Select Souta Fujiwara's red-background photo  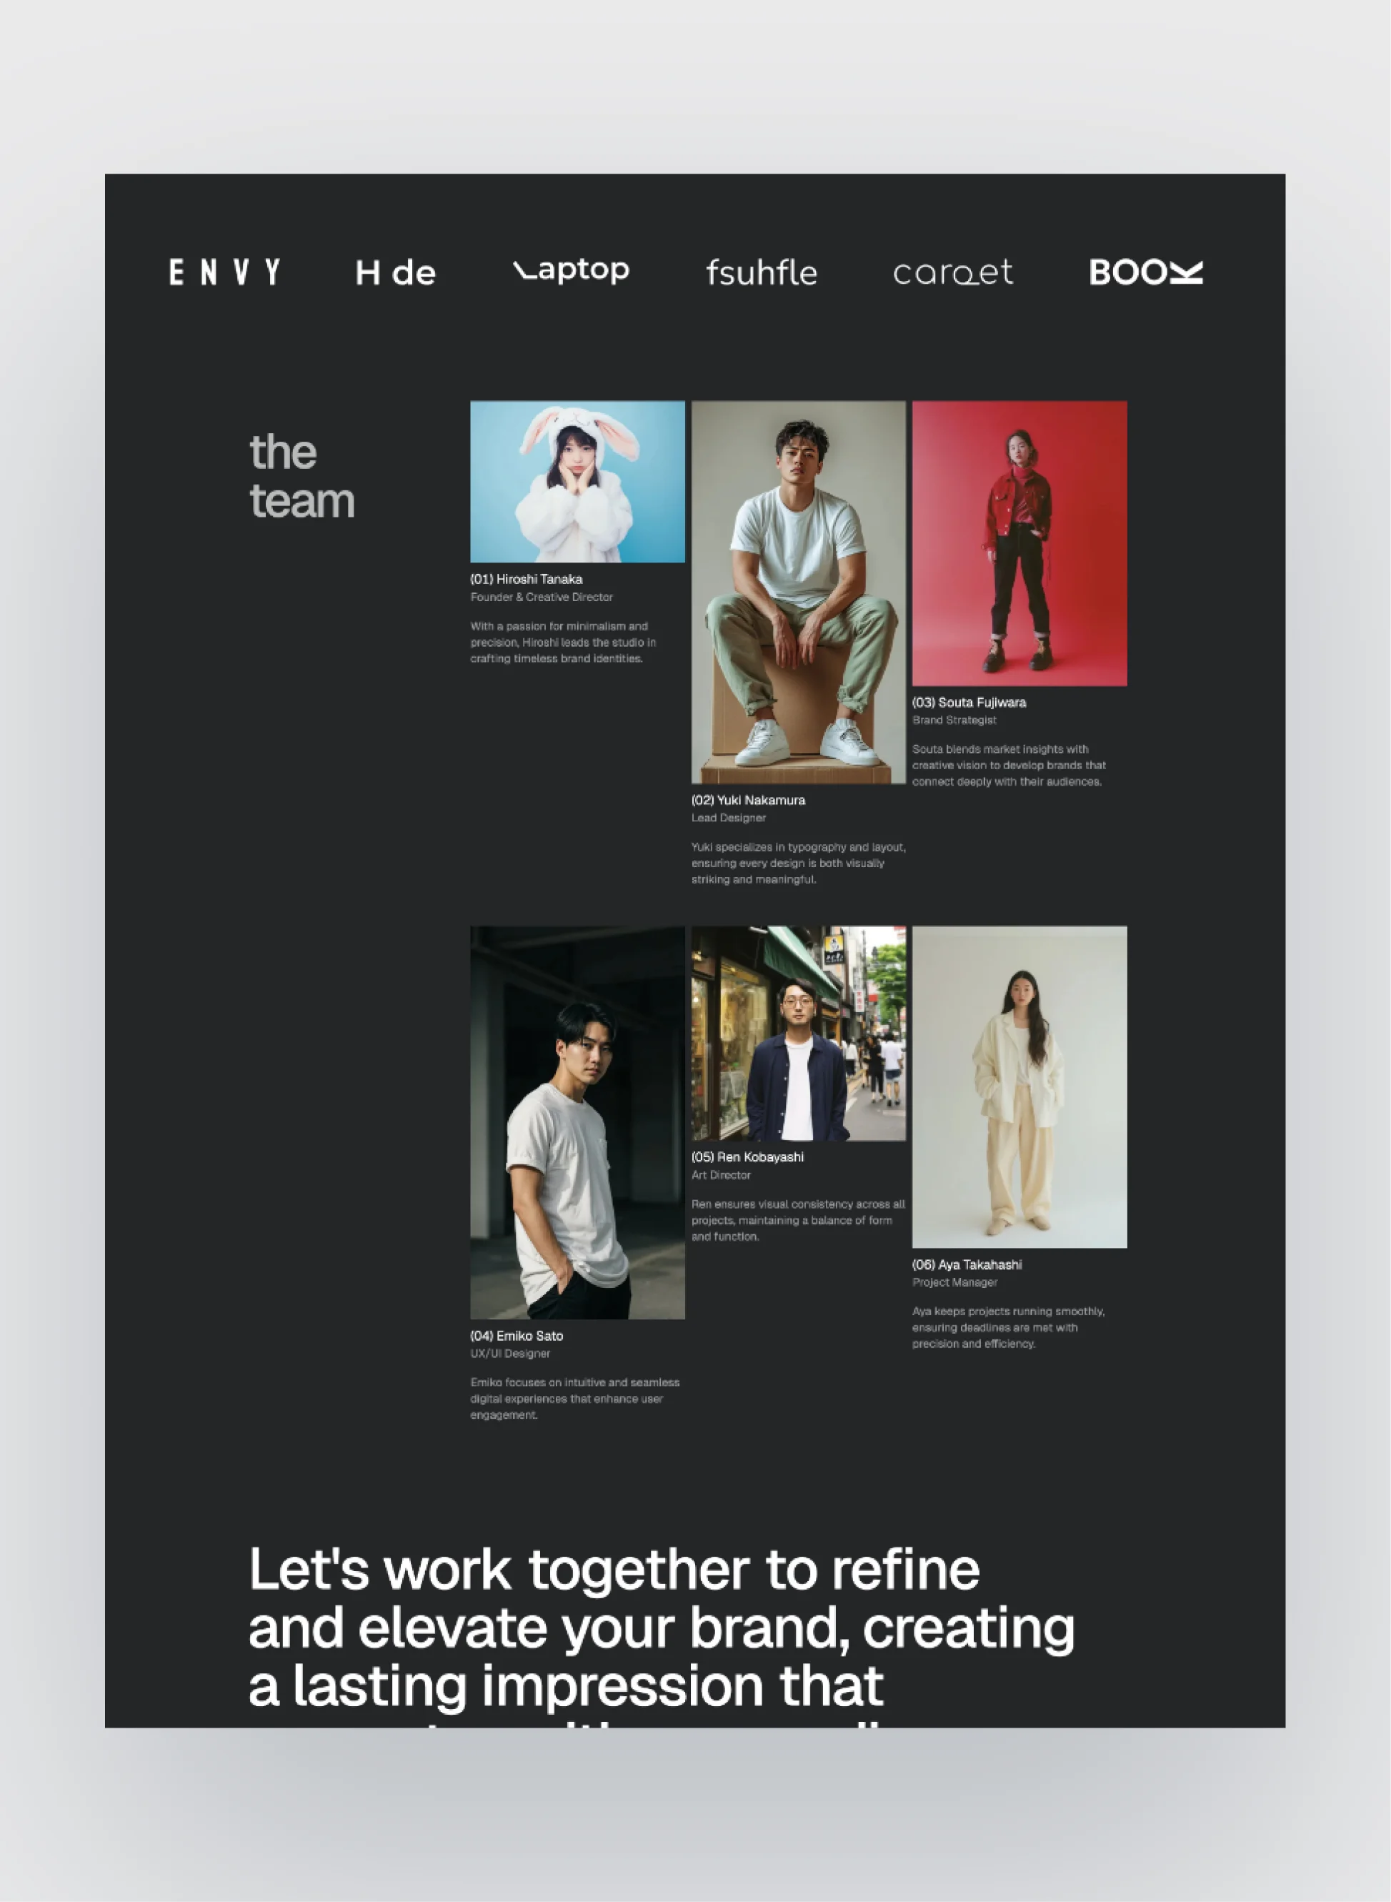1019,543
